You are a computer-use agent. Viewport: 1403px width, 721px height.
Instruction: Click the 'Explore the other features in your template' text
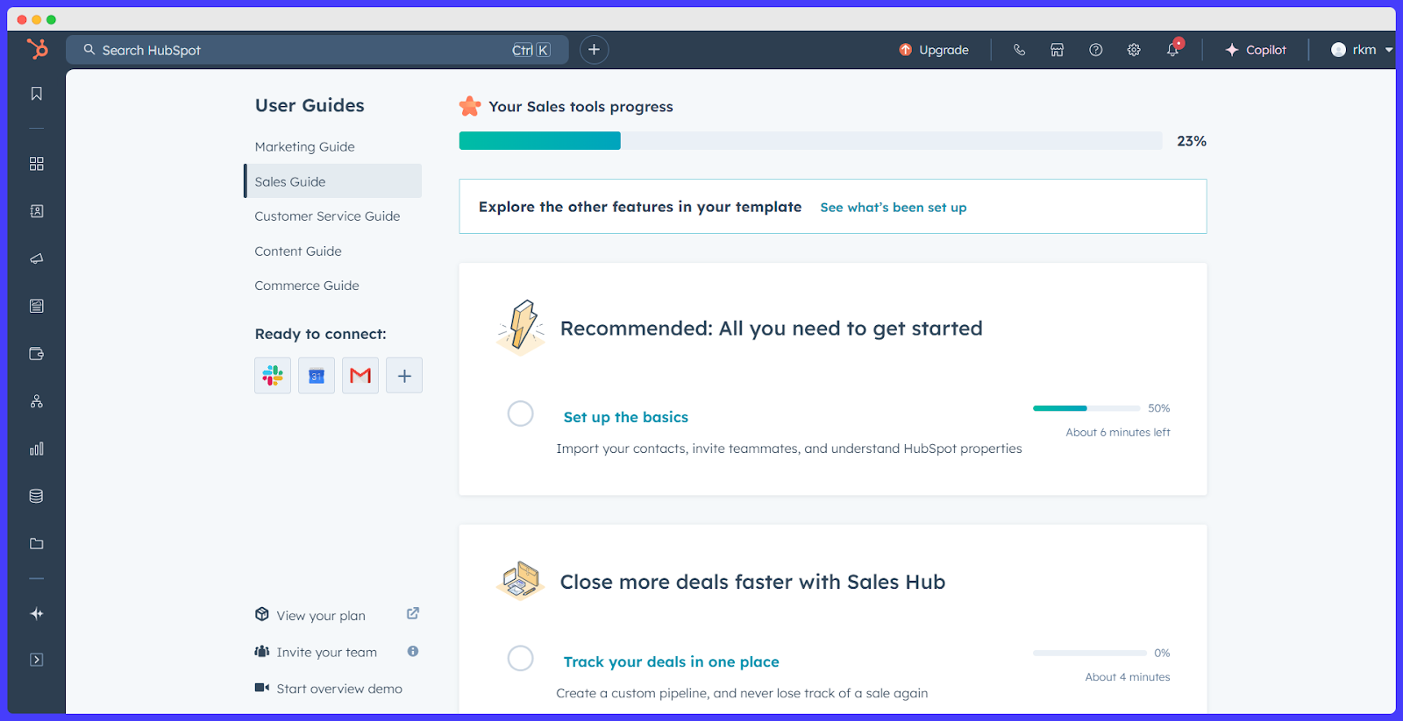point(640,207)
